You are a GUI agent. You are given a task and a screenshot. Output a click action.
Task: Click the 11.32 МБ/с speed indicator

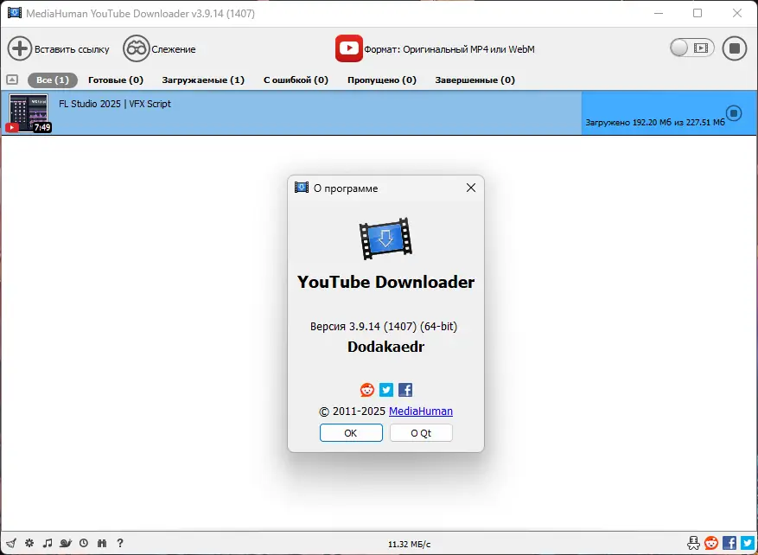(409, 545)
